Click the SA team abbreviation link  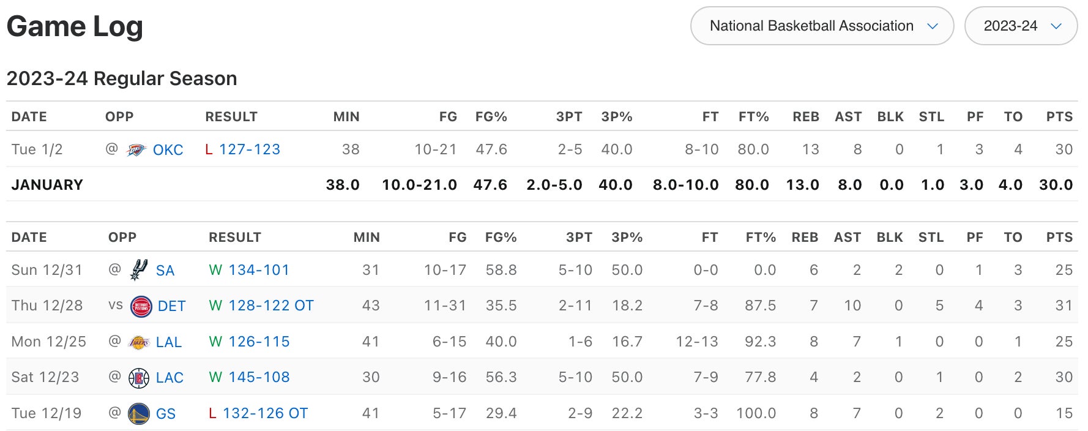165,271
